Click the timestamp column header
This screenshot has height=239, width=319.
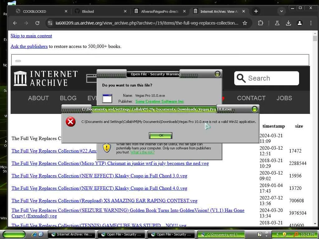pos(274,126)
